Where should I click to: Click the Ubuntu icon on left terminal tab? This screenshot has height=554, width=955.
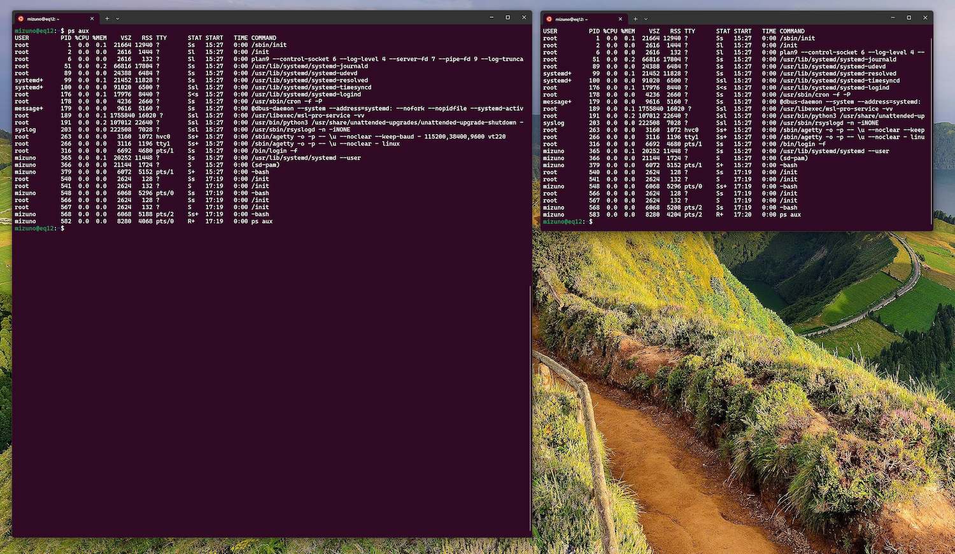21,19
